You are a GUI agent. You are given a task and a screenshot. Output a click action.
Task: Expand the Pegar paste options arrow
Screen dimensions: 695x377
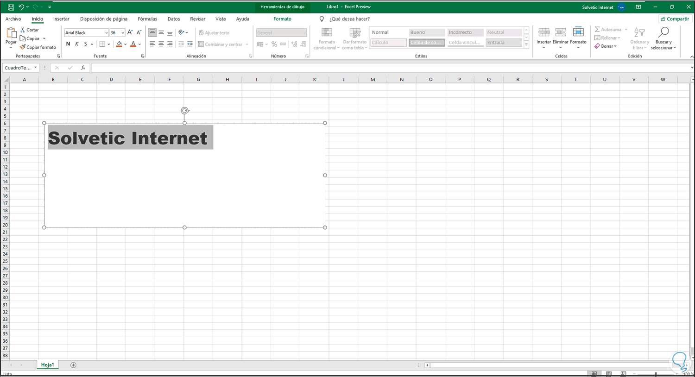click(x=11, y=48)
